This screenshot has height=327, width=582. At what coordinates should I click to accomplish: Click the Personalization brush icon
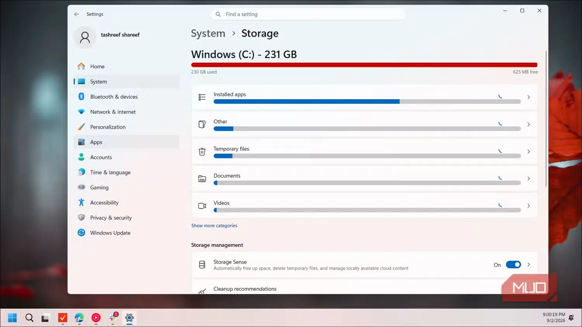point(81,127)
